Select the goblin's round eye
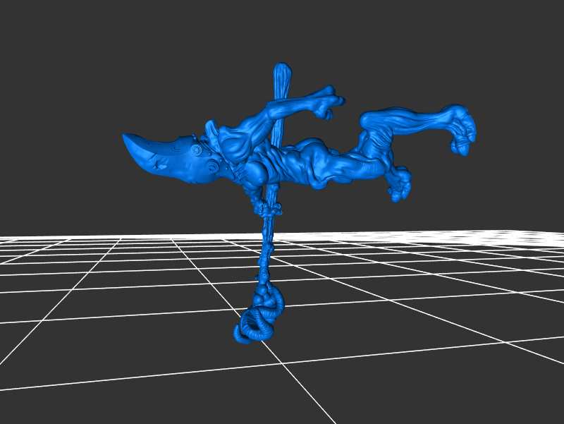Viewport: 564px width, 424px height. click(197, 150)
